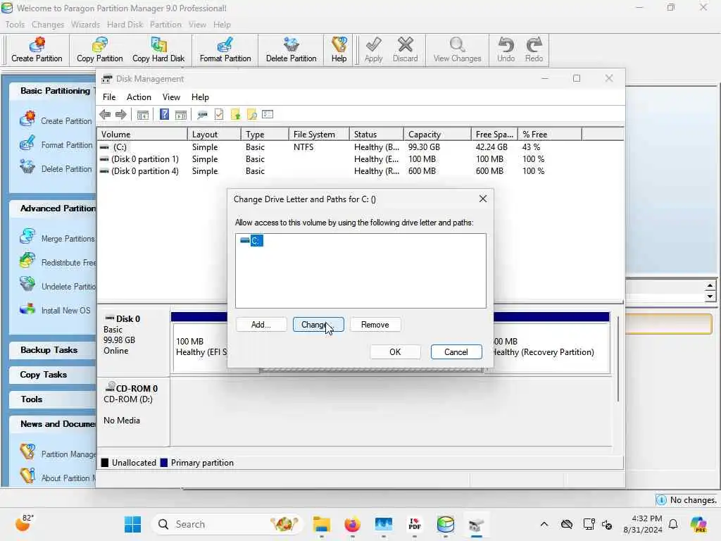Open Paragon Hard Disk menu

(125, 25)
